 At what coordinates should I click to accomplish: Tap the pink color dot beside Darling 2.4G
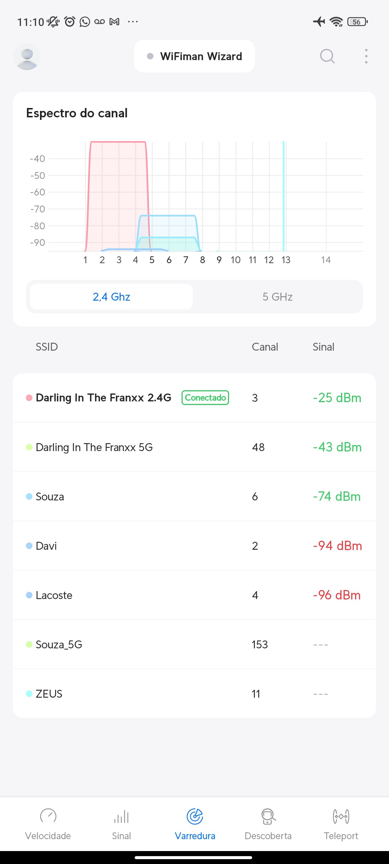tap(29, 398)
